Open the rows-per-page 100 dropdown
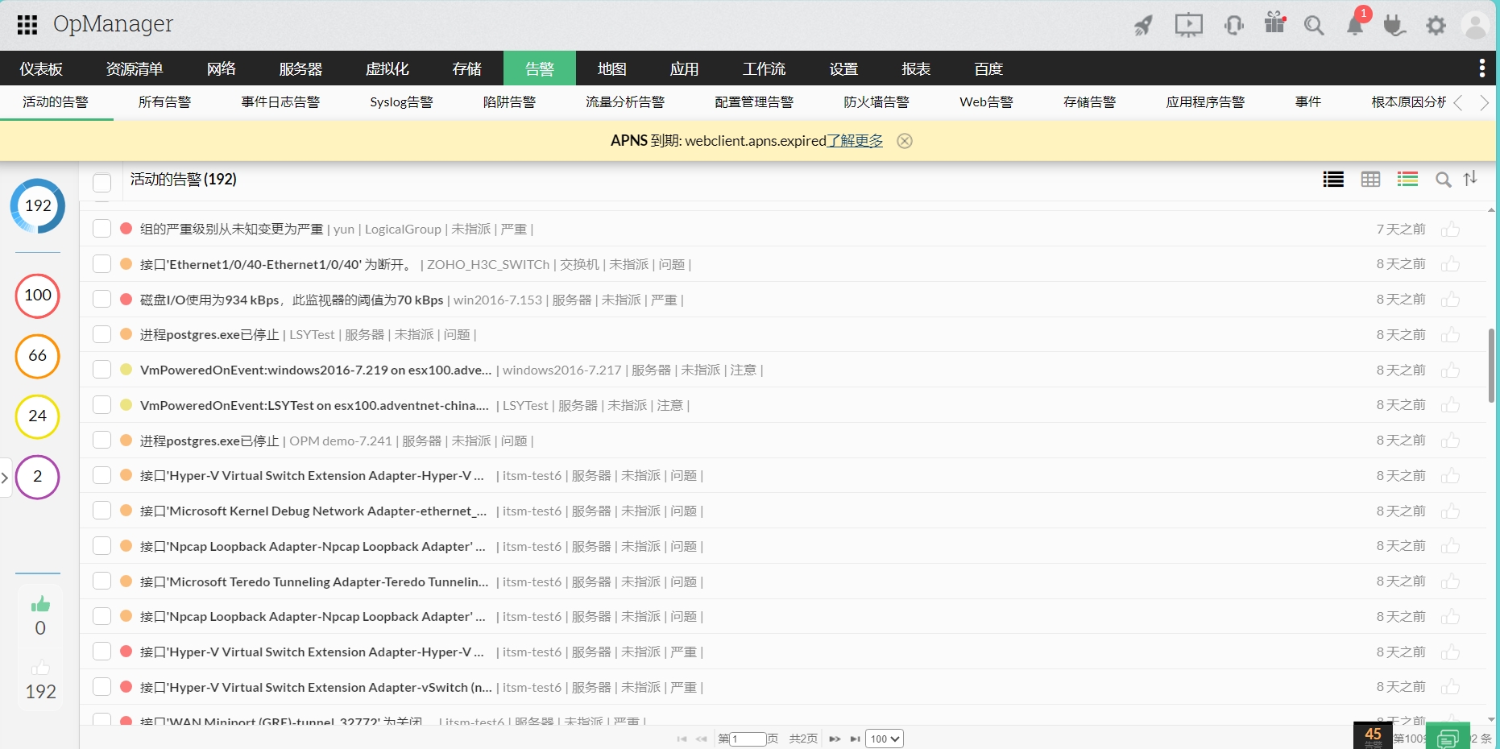Screen dimensions: 1500x749 click(884, 739)
